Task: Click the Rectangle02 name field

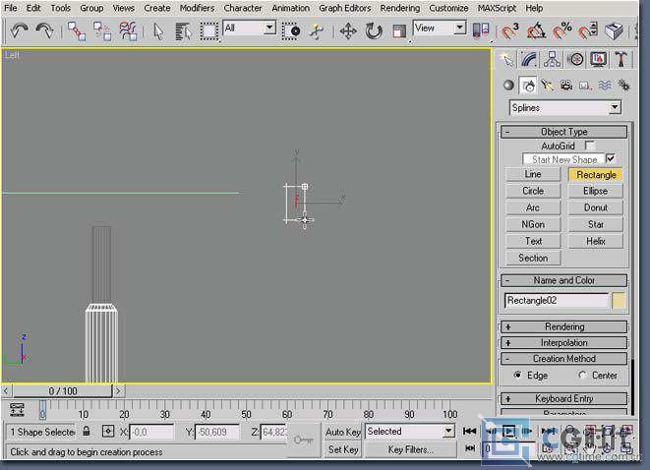Action: tap(557, 301)
